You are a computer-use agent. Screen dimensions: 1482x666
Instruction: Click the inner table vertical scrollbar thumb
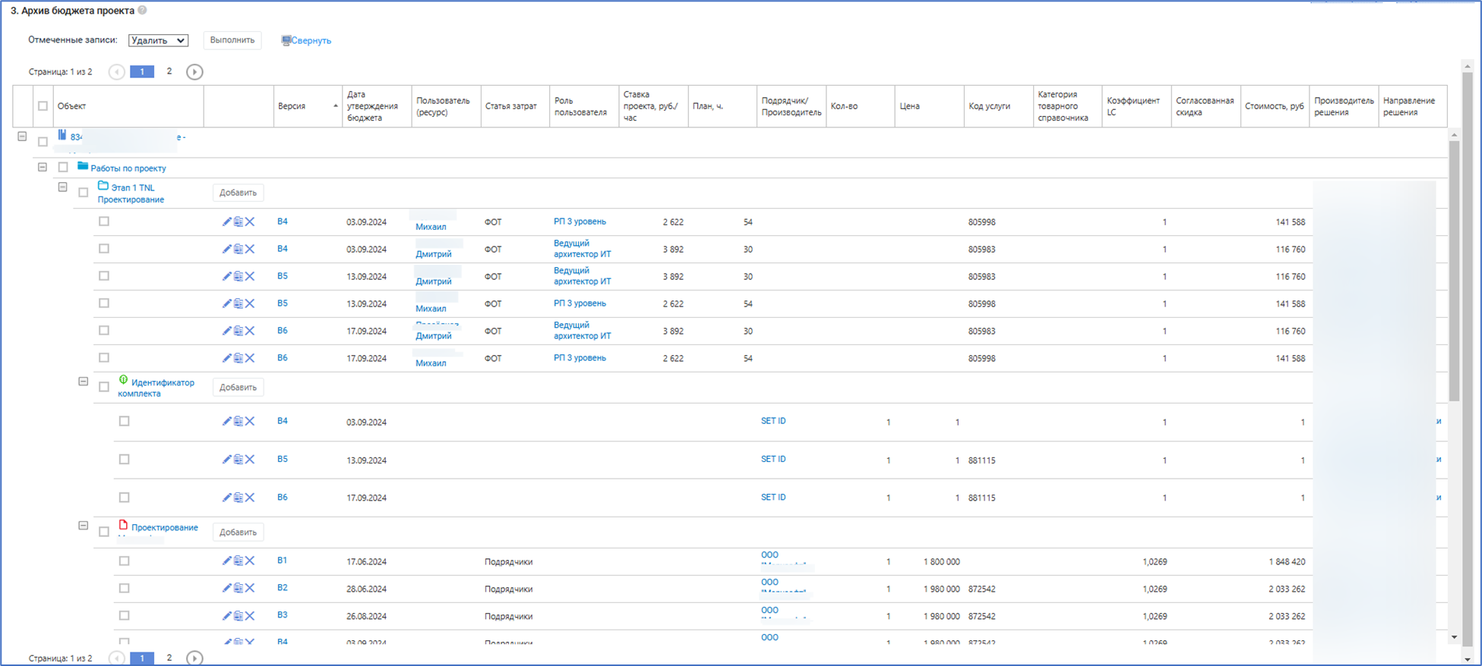[x=1454, y=271]
